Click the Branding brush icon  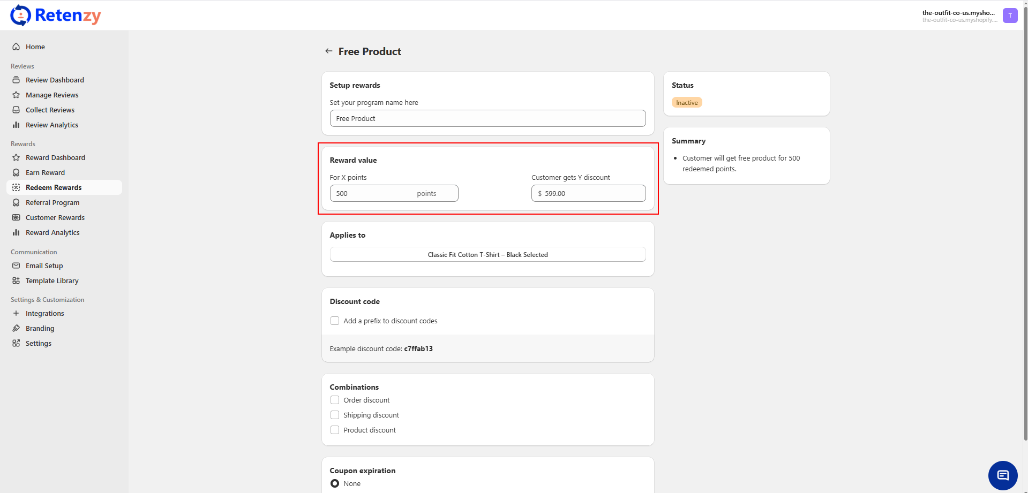point(16,328)
